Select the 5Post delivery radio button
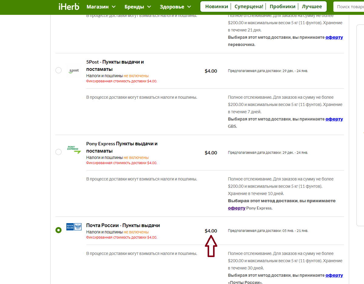The image size is (364, 284). tap(58, 70)
